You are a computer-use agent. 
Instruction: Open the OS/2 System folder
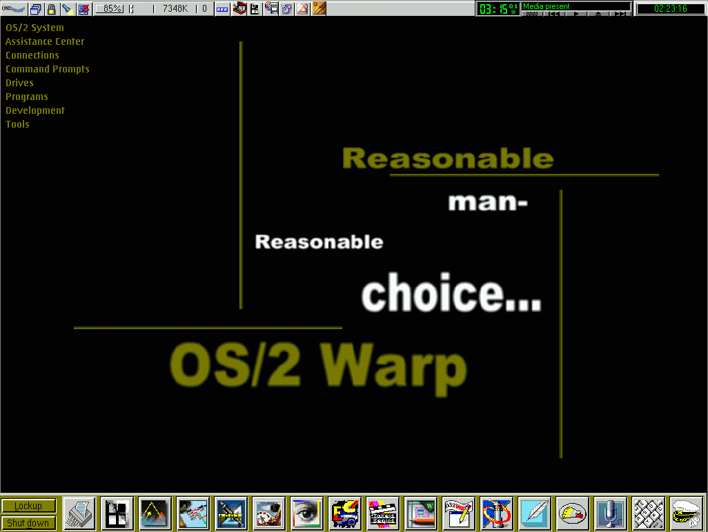coord(35,28)
